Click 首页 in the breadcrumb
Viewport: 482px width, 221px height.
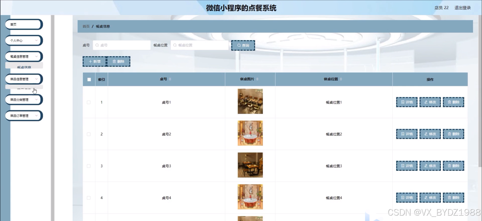tap(86, 26)
